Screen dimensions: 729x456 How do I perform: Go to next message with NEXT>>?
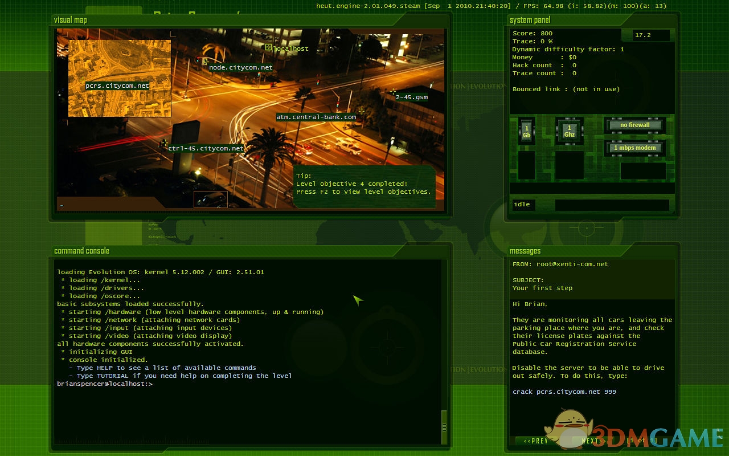tap(592, 441)
